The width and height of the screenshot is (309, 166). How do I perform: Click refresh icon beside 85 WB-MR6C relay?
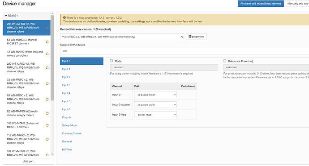point(47,100)
